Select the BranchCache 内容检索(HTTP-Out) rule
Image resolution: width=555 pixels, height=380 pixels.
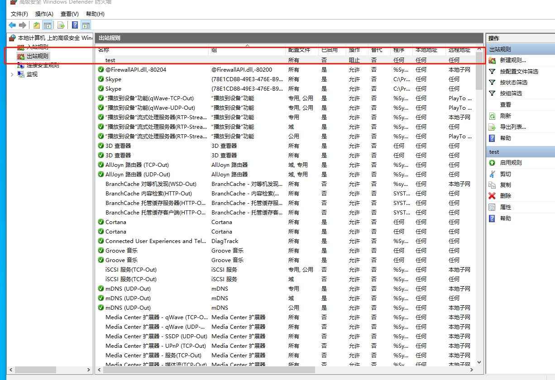(x=286, y=194)
